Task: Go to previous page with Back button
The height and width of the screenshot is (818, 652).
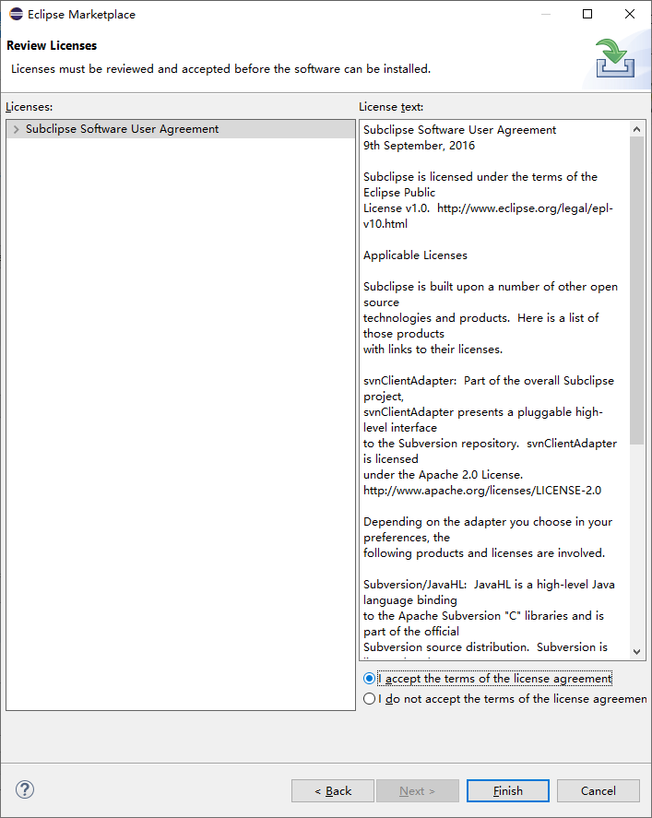Action: pos(333,791)
